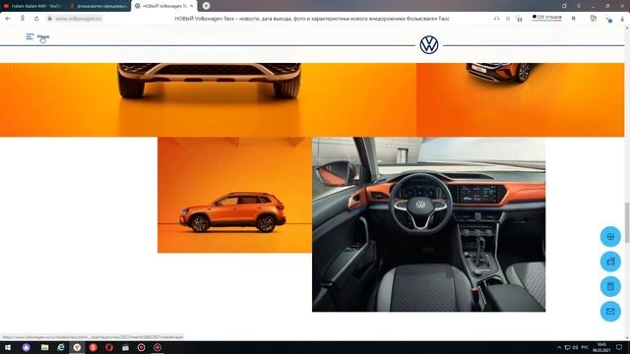Open the browser main menu button
The image size is (630, 354).
tap(579, 6)
